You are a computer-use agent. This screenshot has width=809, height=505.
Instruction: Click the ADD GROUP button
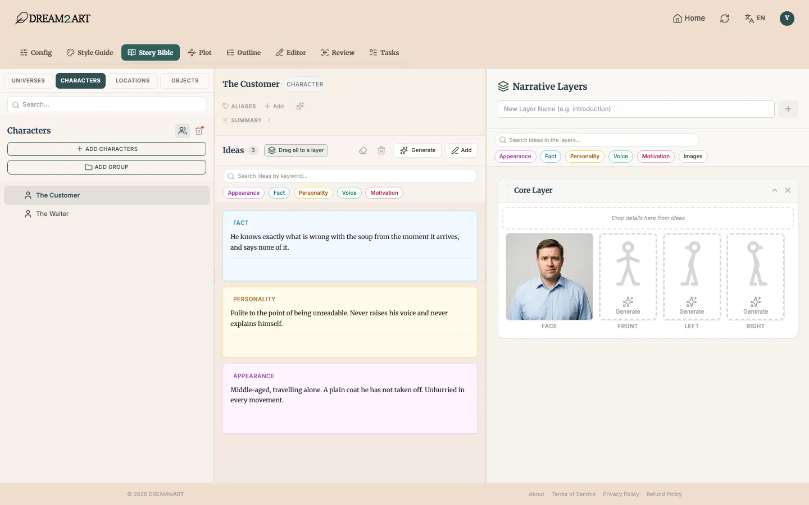pos(107,167)
